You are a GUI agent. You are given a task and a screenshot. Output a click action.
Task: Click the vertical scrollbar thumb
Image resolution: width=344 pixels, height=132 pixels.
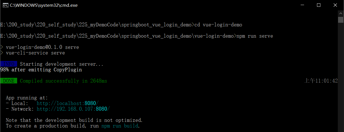point(341,20)
